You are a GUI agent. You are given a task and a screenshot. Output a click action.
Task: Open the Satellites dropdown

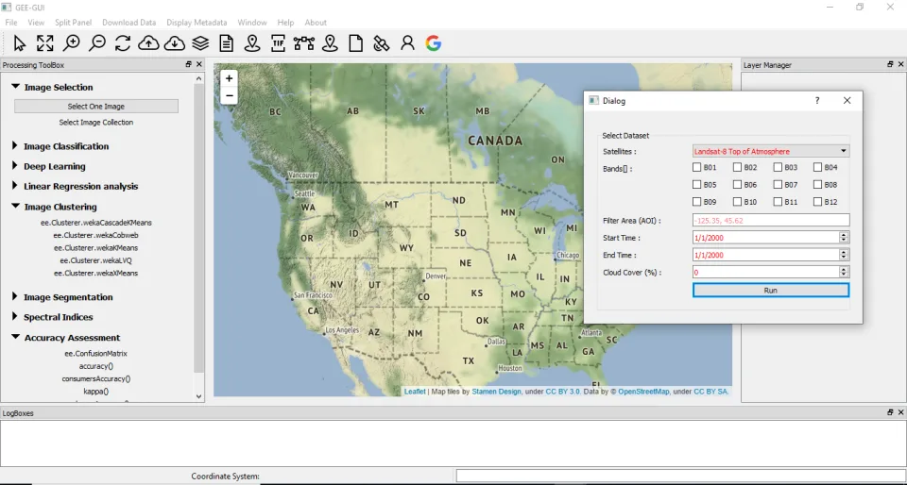click(771, 151)
